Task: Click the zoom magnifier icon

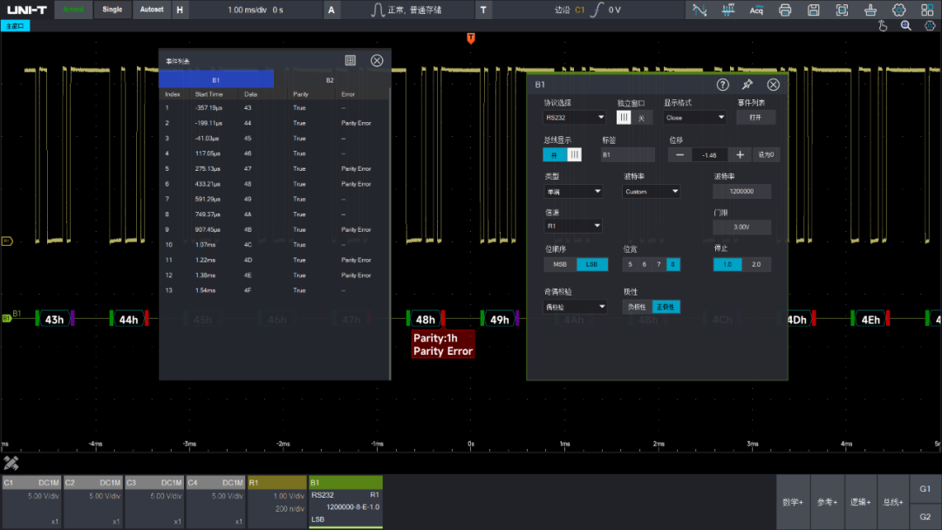Action: coord(906,26)
